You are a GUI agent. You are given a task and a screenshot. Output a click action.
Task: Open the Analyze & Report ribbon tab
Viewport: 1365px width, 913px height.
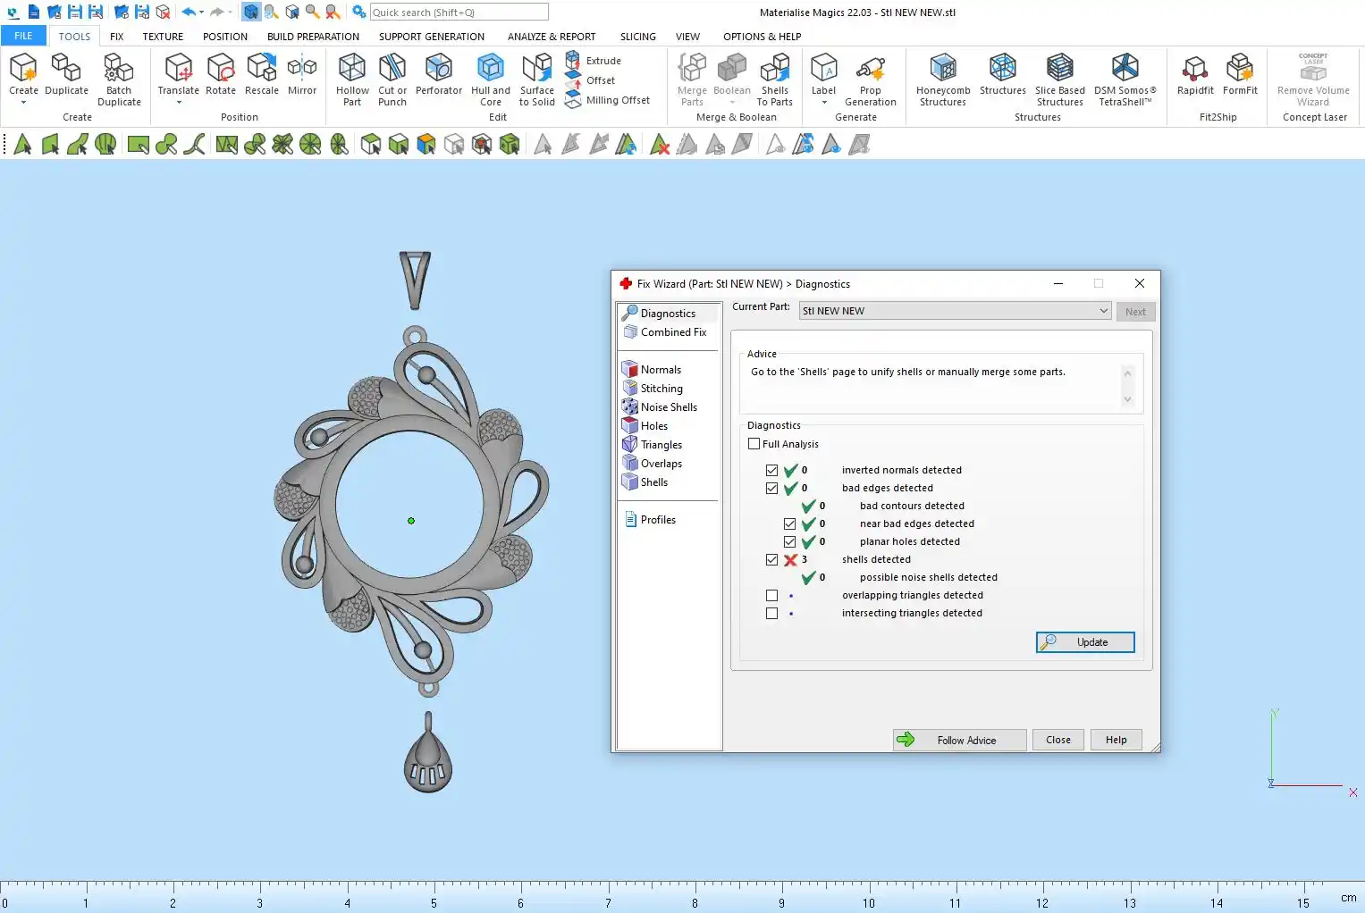pos(551,37)
